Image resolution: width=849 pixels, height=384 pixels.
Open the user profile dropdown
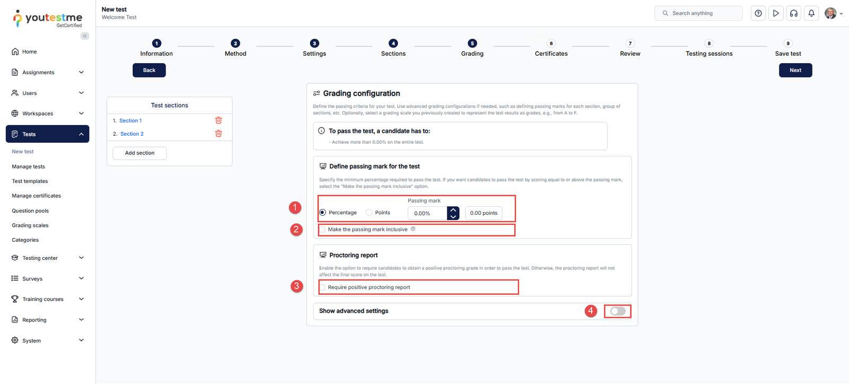click(834, 13)
